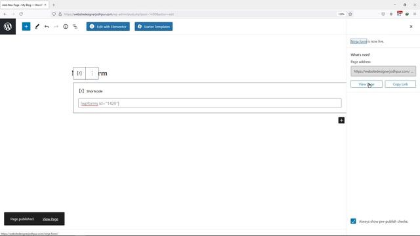The image size is (420, 236).
Task: Open the block inserter plus button
Action: click(26, 26)
